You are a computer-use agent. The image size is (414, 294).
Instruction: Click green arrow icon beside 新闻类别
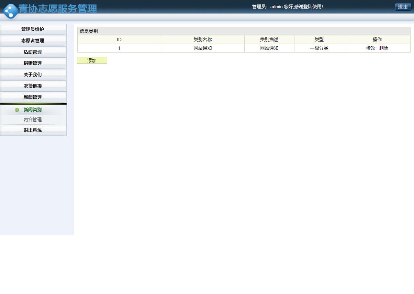pyautogui.click(x=17, y=110)
